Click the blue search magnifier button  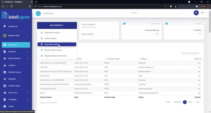tap(196, 13)
